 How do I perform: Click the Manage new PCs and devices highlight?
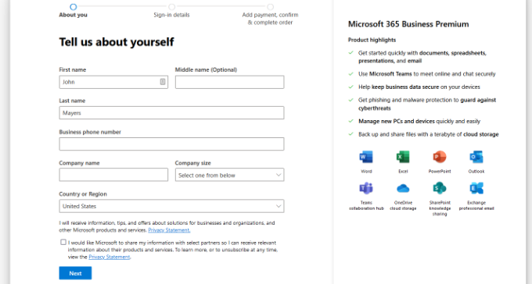pyautogui.click(x=419, y=121)
